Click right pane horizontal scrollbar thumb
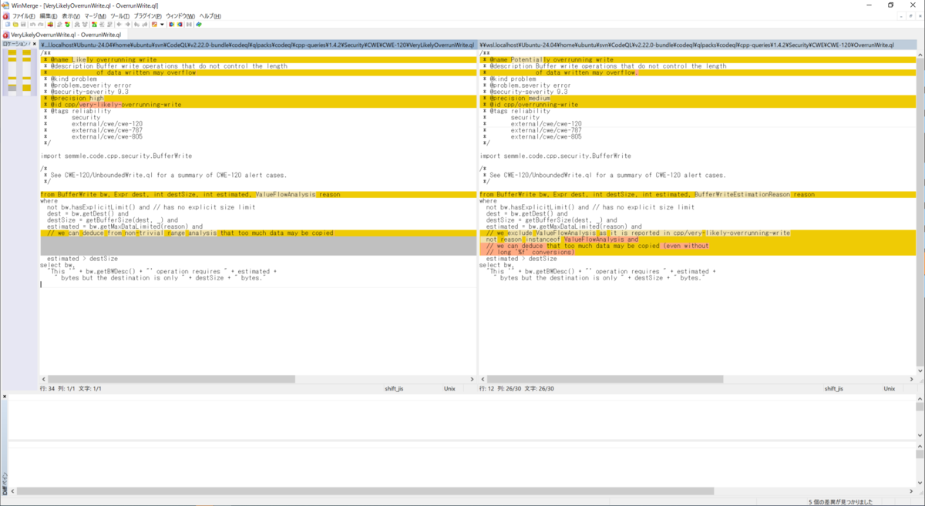 tap(605, 379)
